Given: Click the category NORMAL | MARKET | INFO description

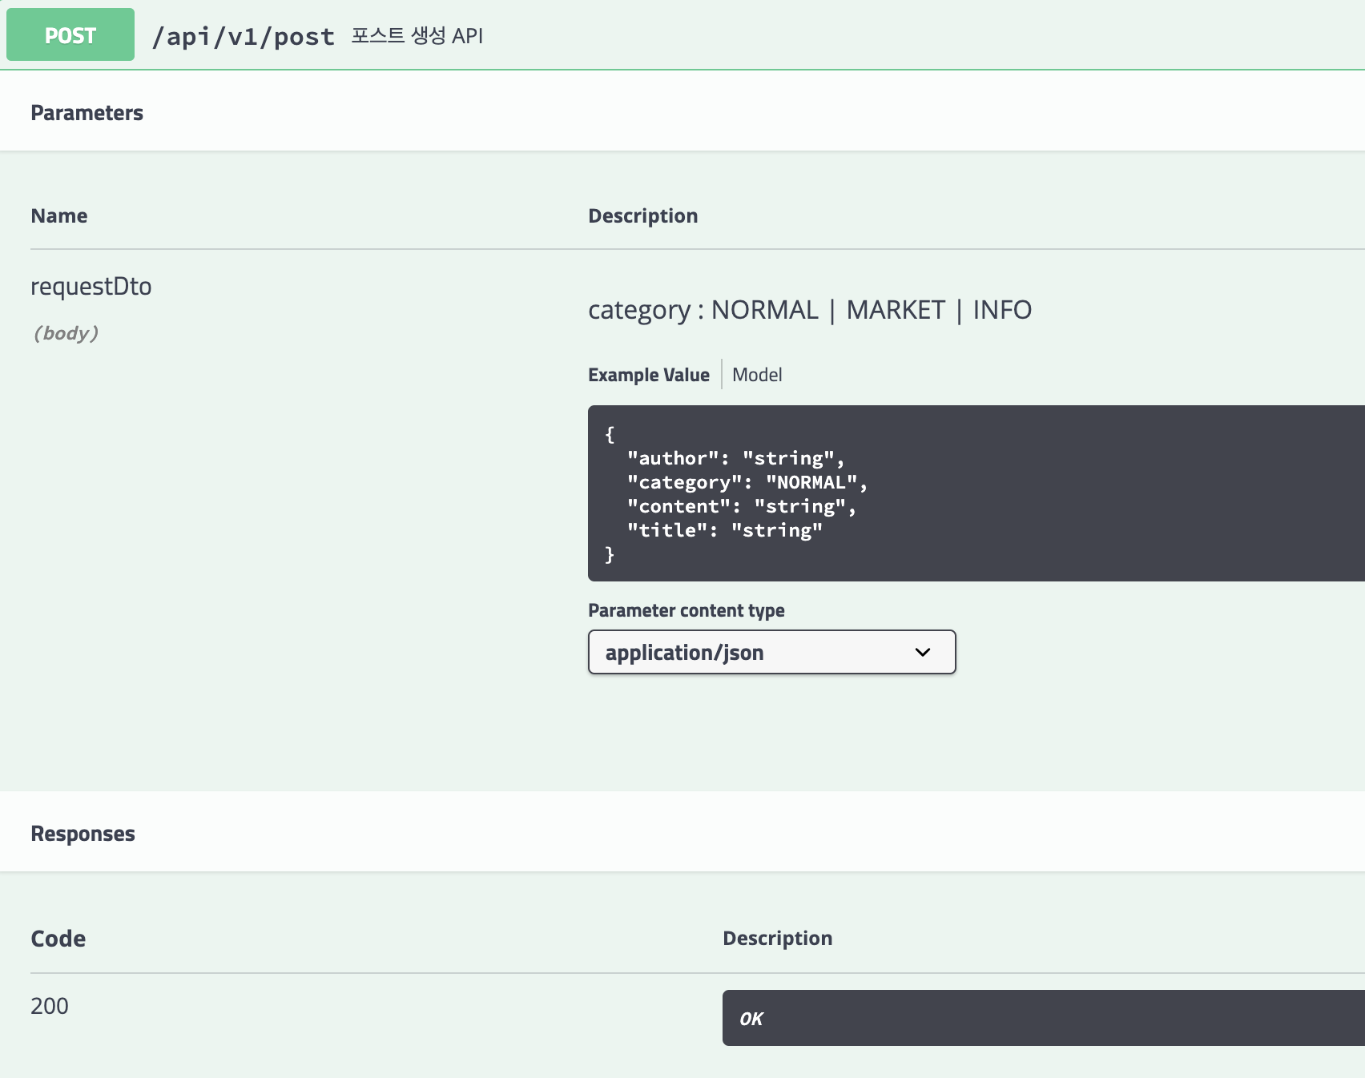Looking at the screenshot, I should pyautogui.click(x=810, y=310).
